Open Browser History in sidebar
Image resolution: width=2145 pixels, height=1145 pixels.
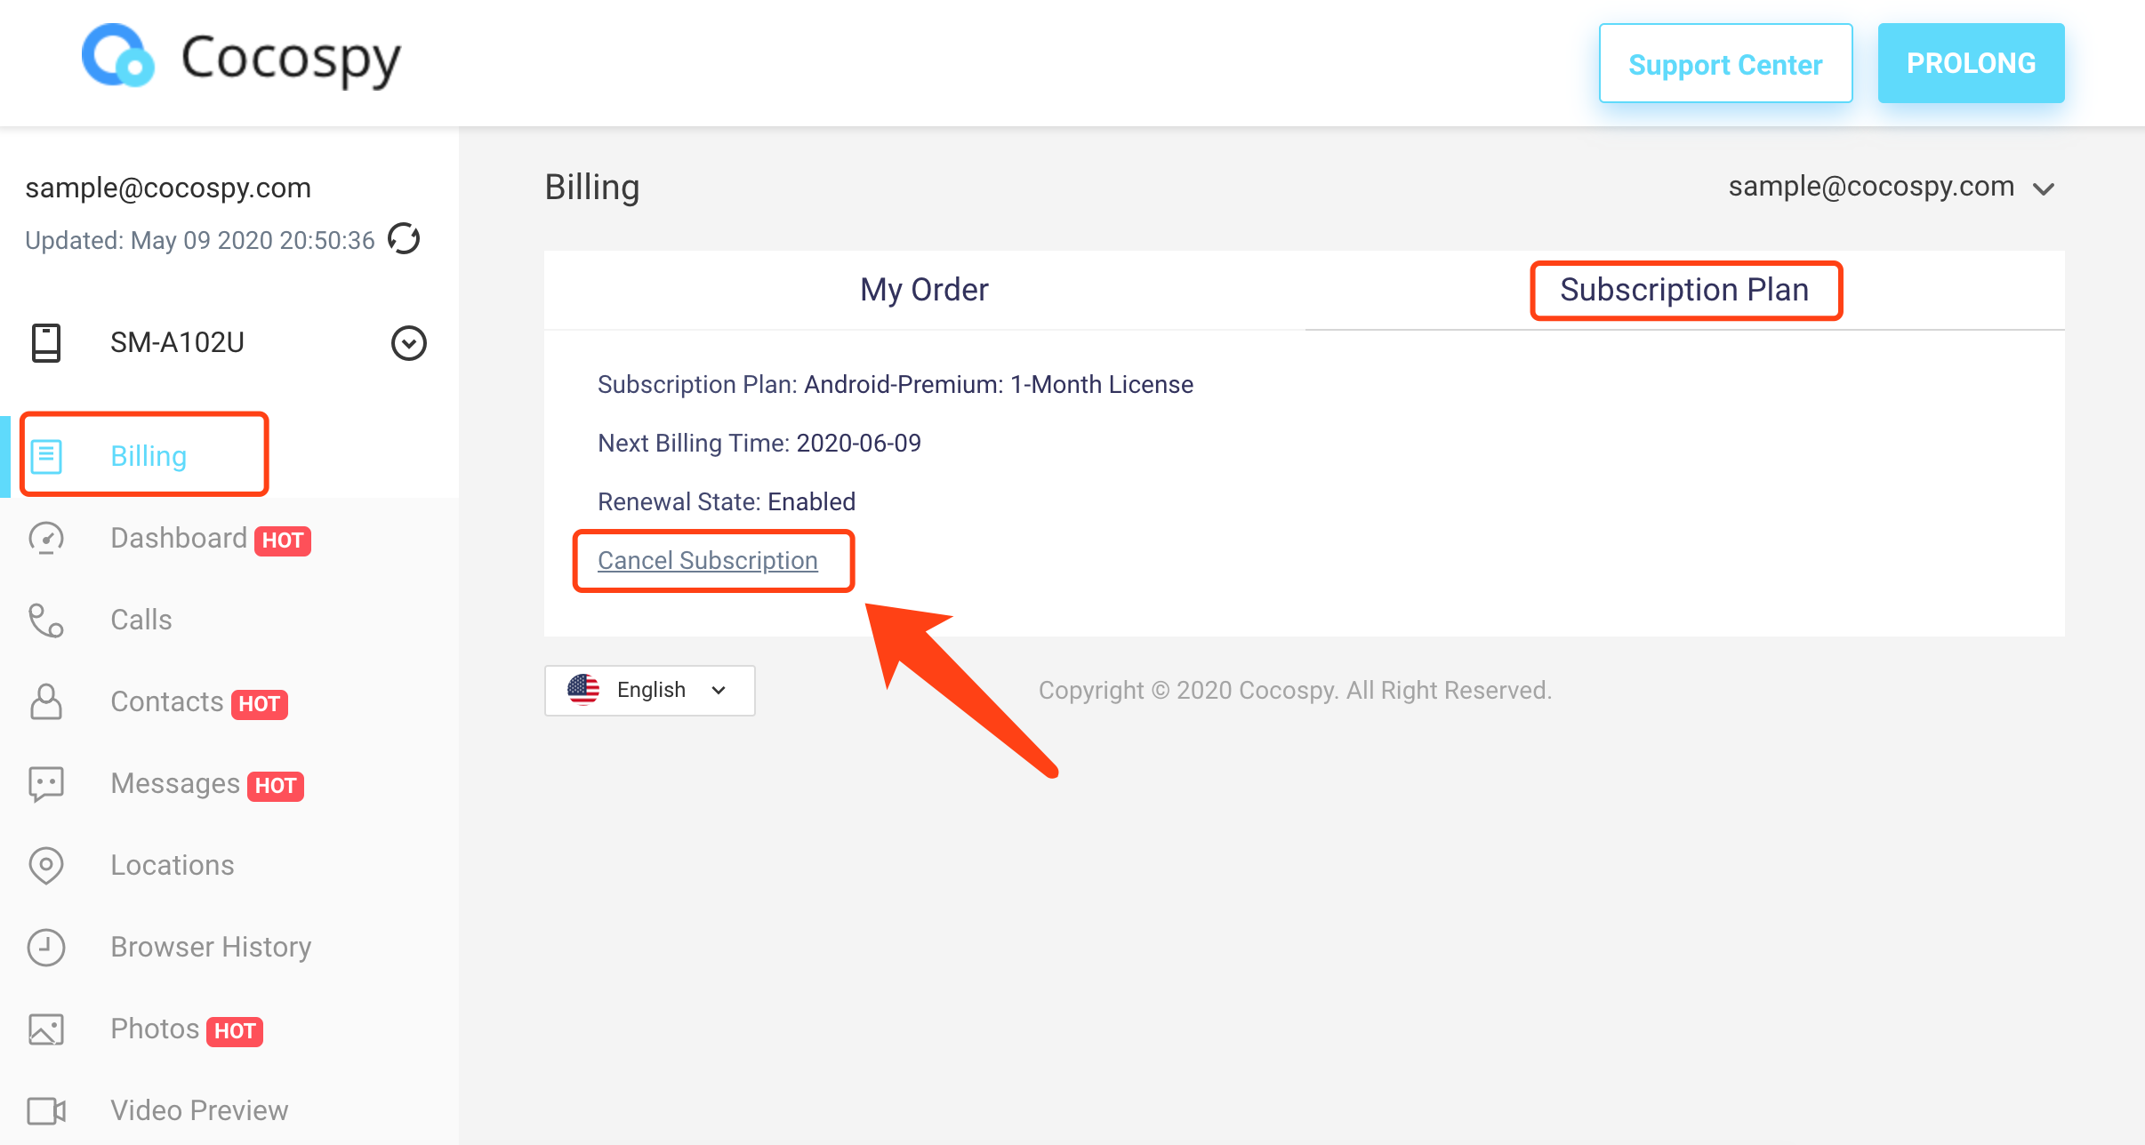click(211, 947)
